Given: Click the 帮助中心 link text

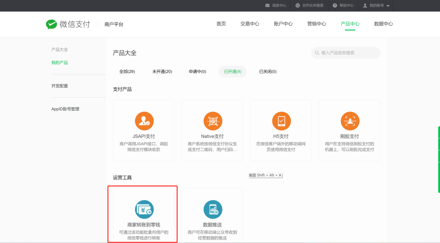Looking at the screenshot, I should pos(347,6).
